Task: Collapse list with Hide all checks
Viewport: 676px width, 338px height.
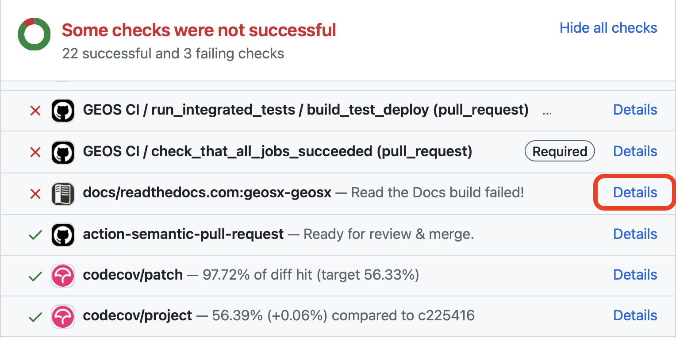Action: pyautogui.click(x=608, y=28)
